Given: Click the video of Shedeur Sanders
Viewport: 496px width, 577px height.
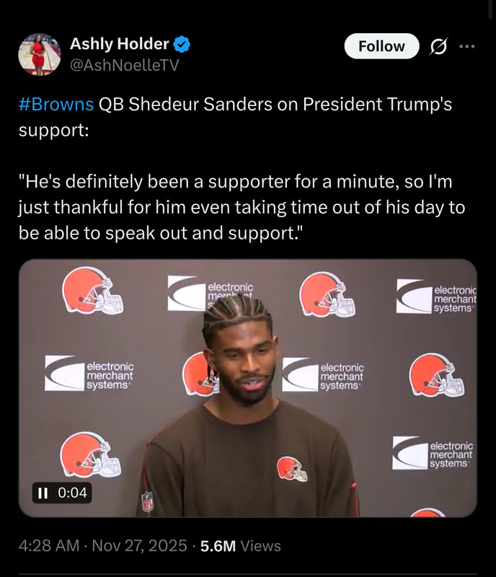Looking at the screenshot, I should pyautogui.click(x=247, y=388).
